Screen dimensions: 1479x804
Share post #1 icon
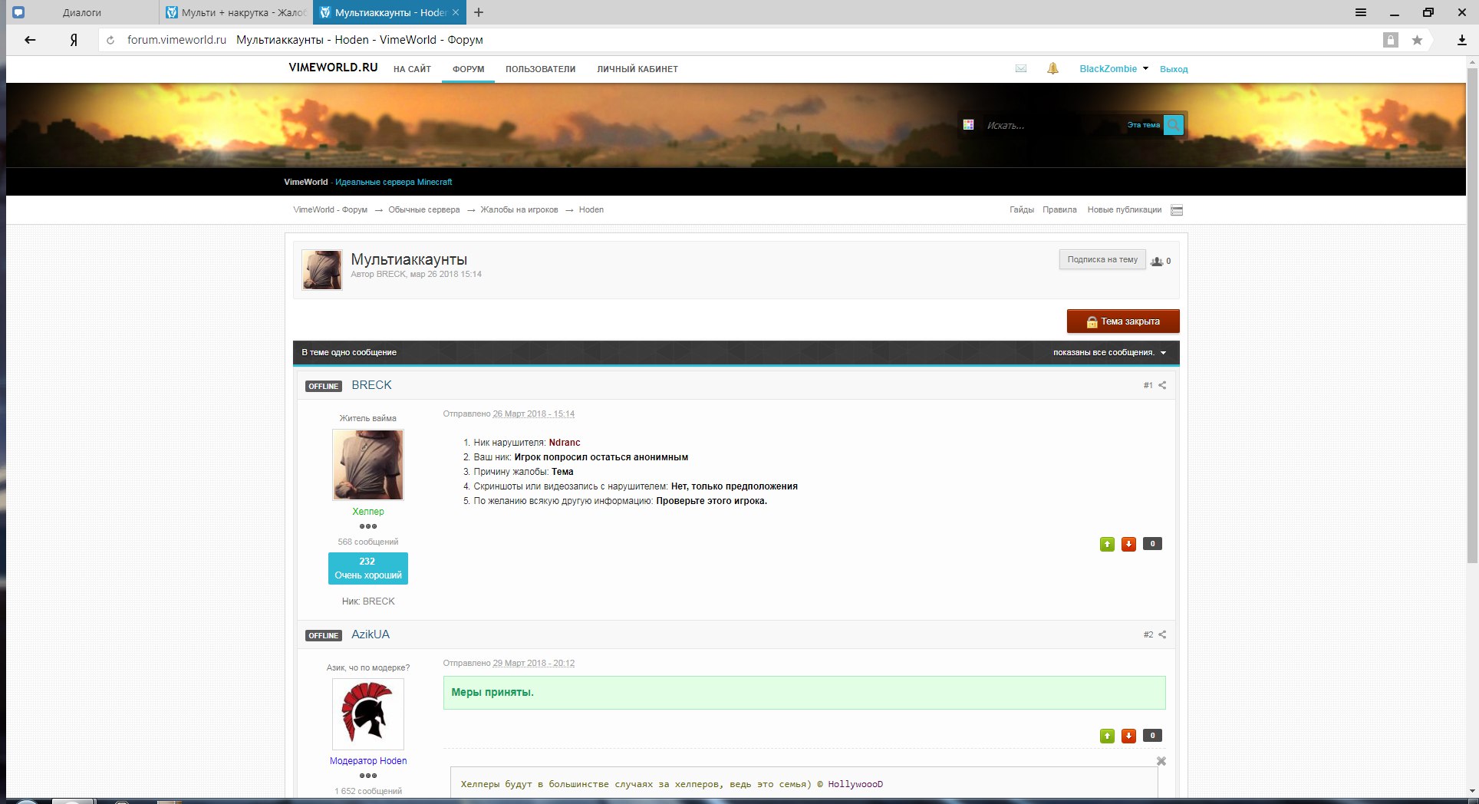click(1162, 385)
